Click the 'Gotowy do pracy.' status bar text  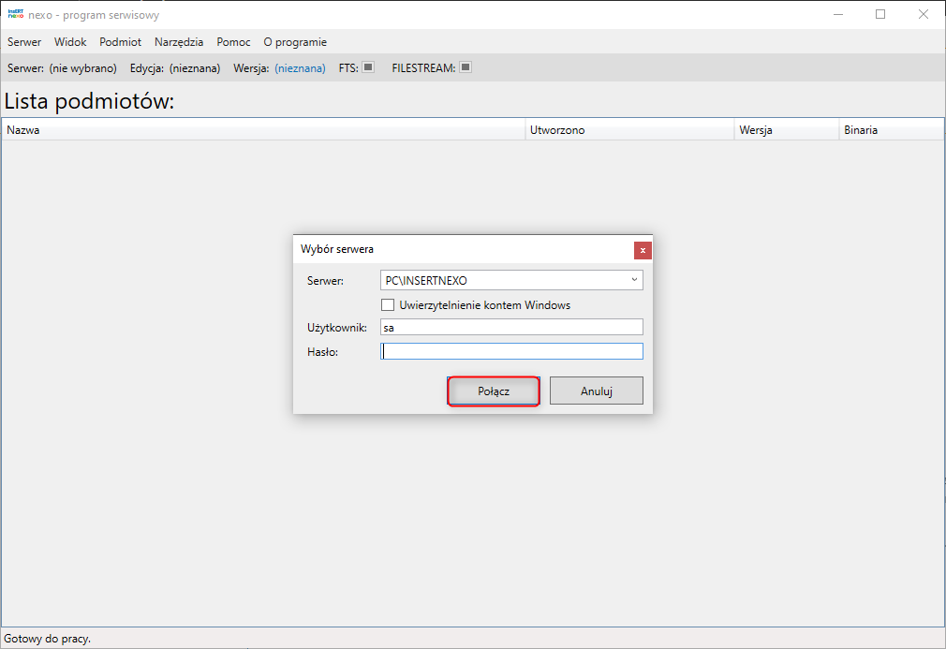[x=47, y=639]
